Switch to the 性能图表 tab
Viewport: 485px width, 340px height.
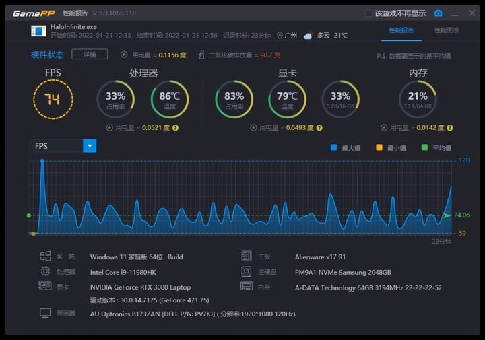coord(446,30)
